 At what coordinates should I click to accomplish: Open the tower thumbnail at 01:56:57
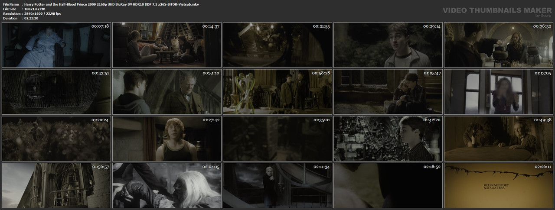tap(56, 185)
